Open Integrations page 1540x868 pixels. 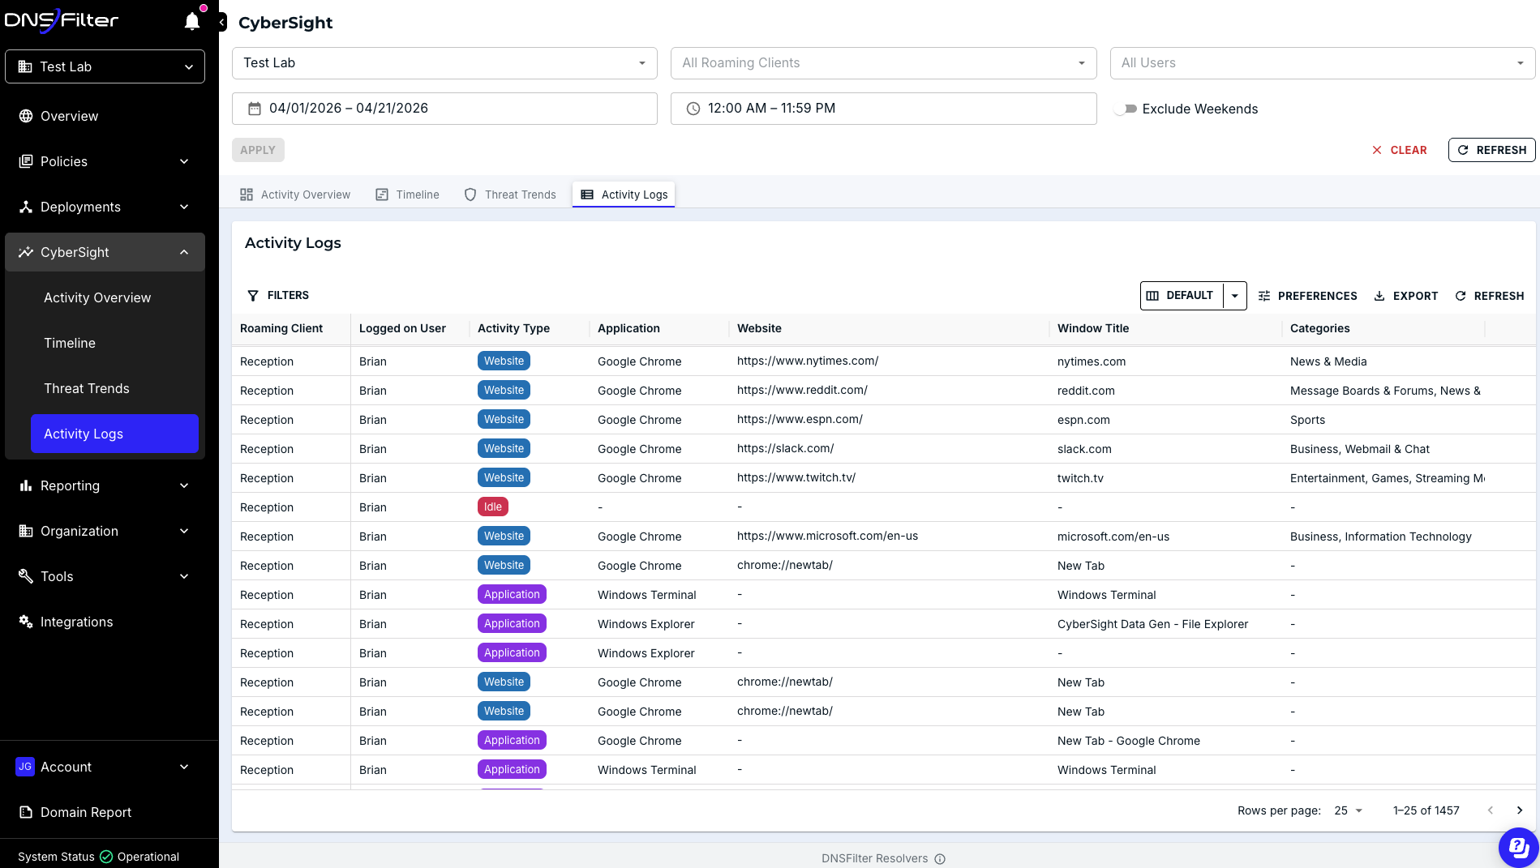pyautogui.click(x=105, y=622)
